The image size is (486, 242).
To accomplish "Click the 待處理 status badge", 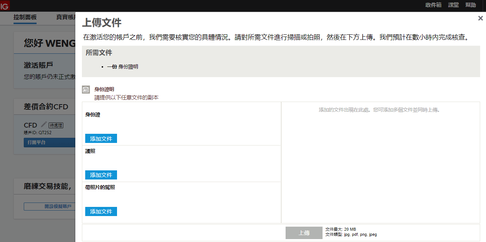I will click(x=55, y=125).
